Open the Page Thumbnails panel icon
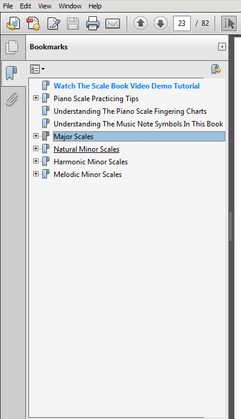The height and width of the screenshot is (419, 241). coord(12,48)
